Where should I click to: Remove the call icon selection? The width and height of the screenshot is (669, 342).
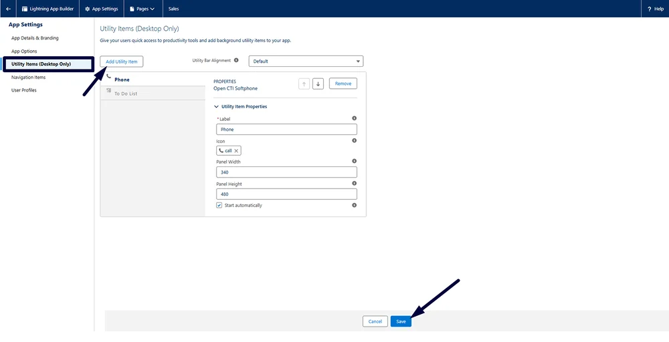[236, 151]
